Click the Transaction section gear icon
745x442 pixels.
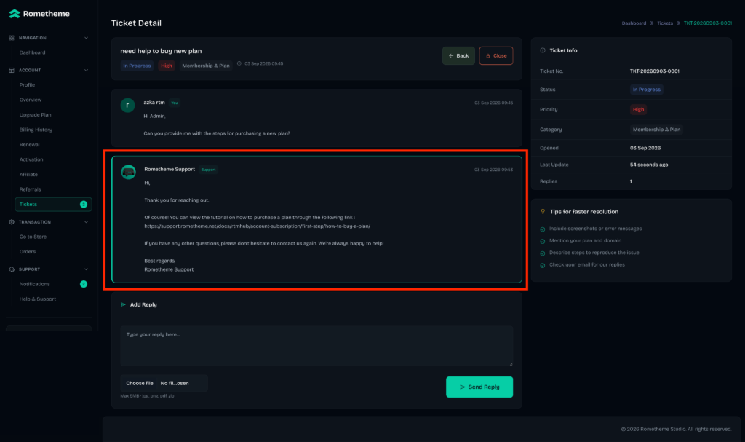12,222
